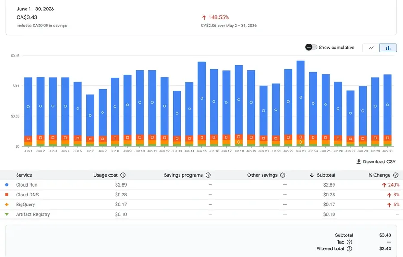Click the orange BigQuery diamond legend marker
Screen dimensions: 403x257
click(x=7, y=205)
